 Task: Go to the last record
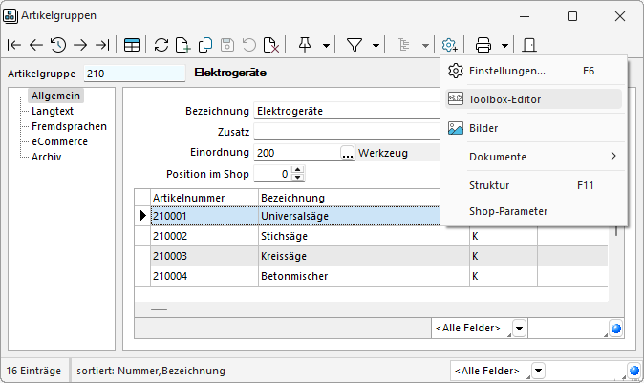click(101, 45)
